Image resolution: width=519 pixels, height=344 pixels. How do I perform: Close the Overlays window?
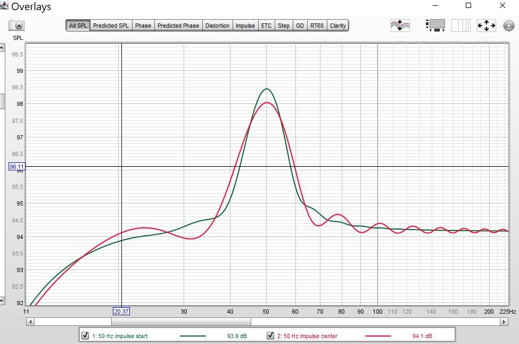point(502,5)
